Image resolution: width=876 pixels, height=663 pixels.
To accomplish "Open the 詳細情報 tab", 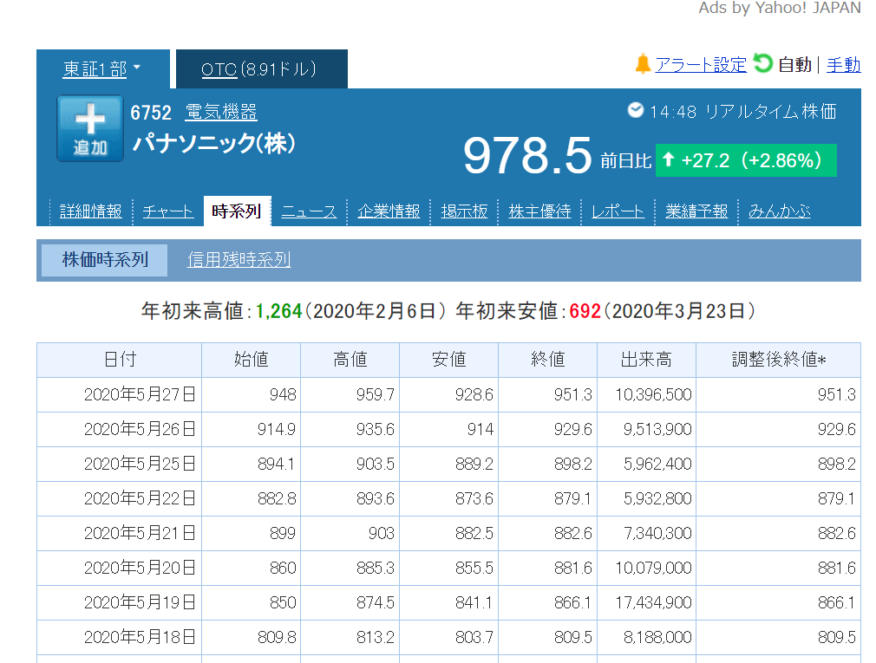I will coord(90,211).
